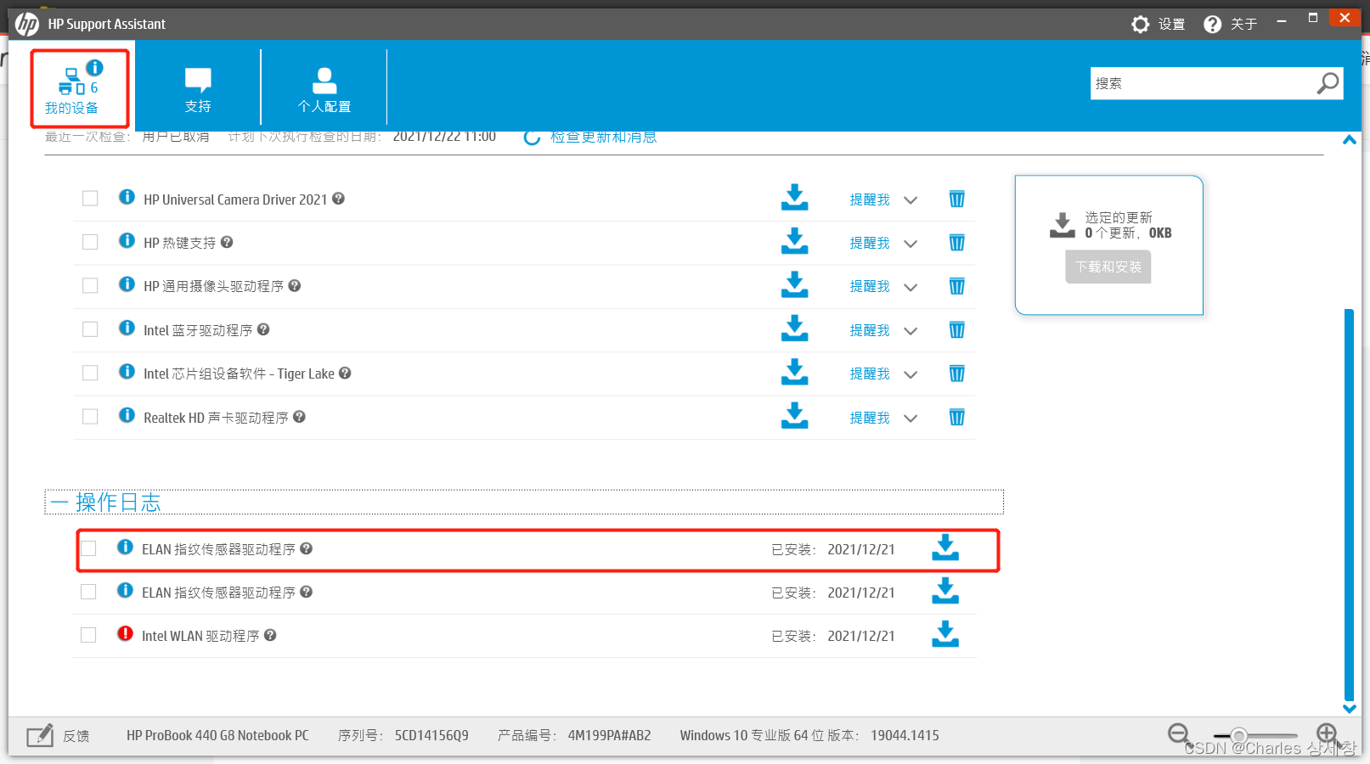Open help question mark for HP 热键支持
Viewport: 1370px width, 764px height.
[x=227, y=242]
